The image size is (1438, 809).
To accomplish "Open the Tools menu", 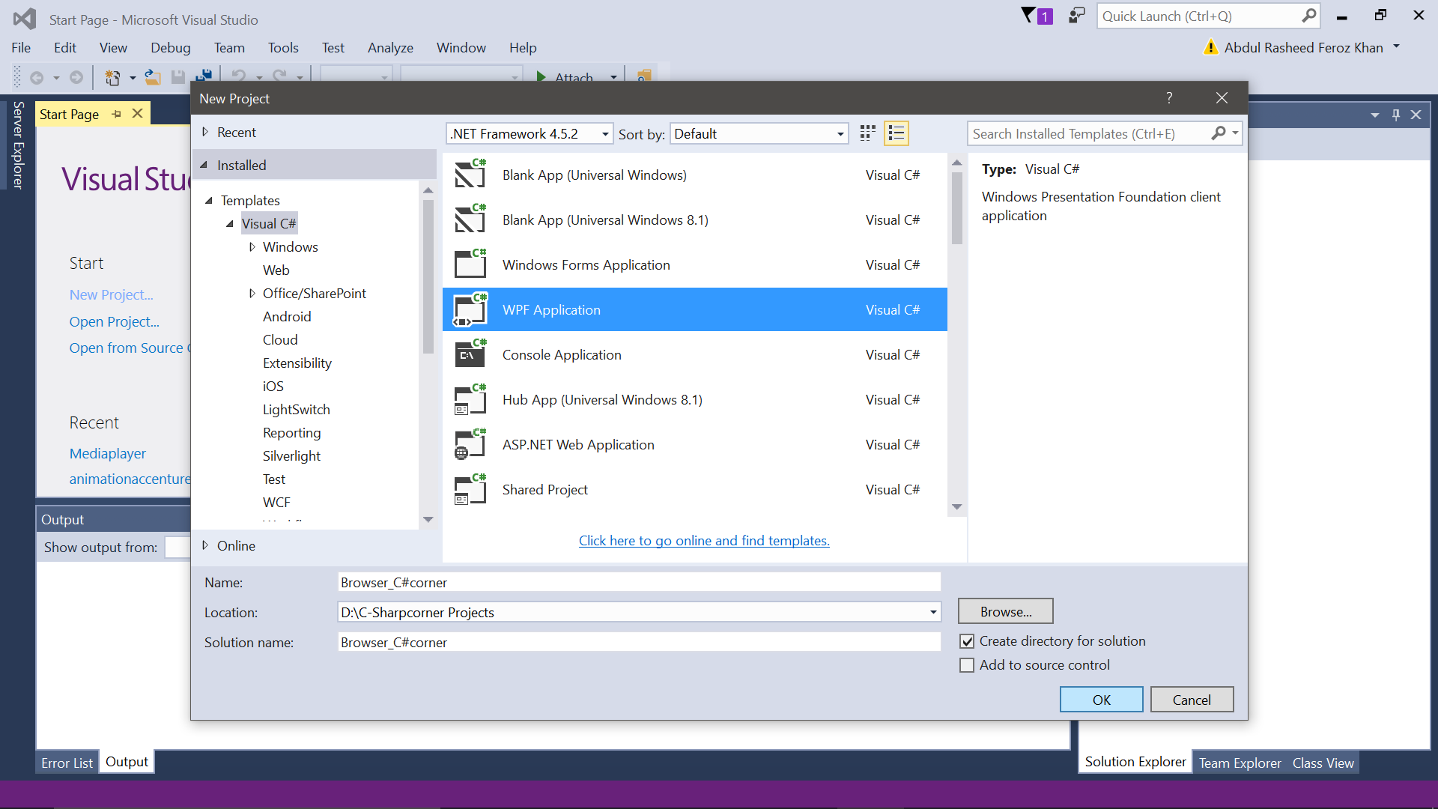I will 283,47.
